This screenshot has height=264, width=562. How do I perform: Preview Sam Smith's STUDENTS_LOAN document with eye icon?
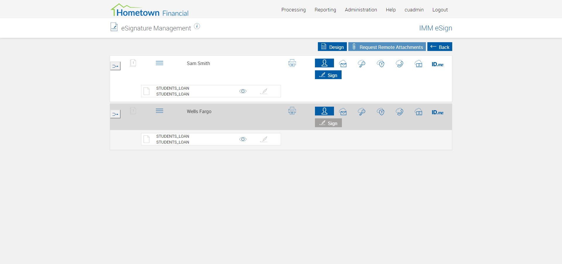pos(243,91)
